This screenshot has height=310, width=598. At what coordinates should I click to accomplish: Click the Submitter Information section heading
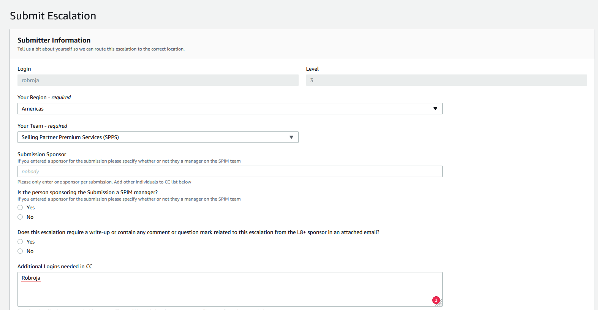[x=54, y=40]
